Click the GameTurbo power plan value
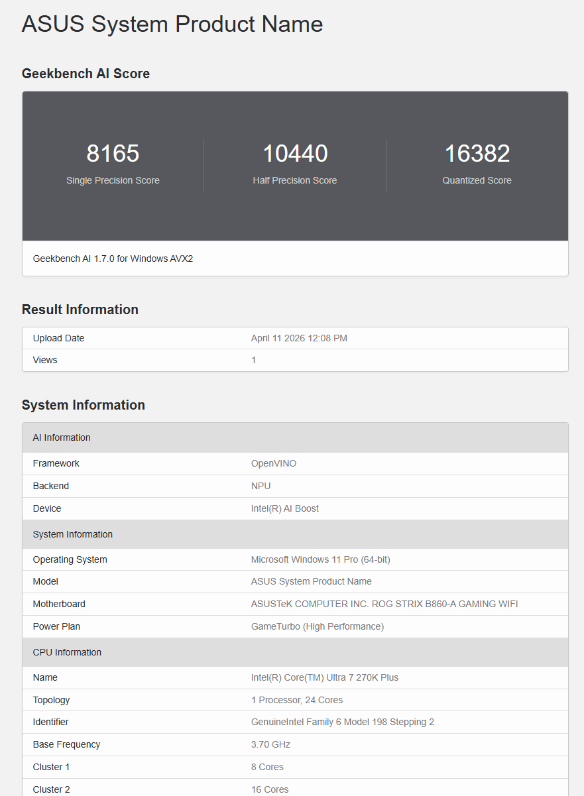 (317, 626)
